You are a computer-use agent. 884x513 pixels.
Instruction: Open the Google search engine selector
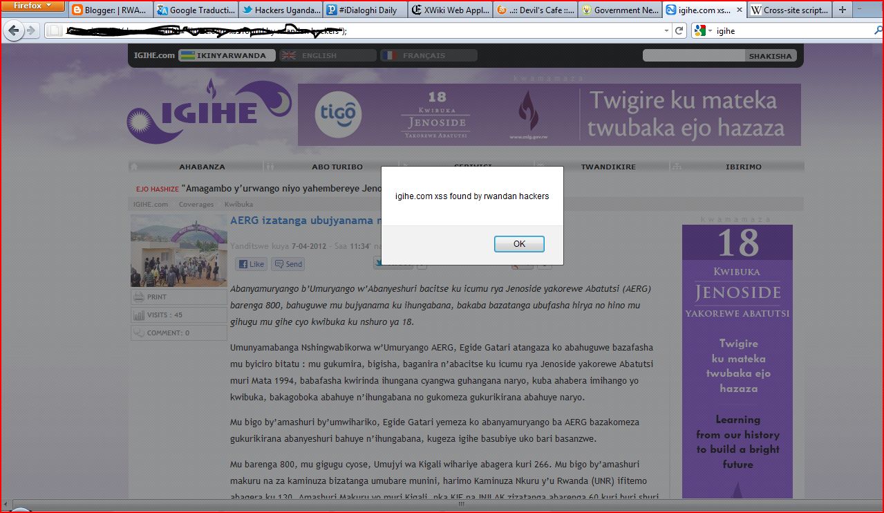[703, 30]
